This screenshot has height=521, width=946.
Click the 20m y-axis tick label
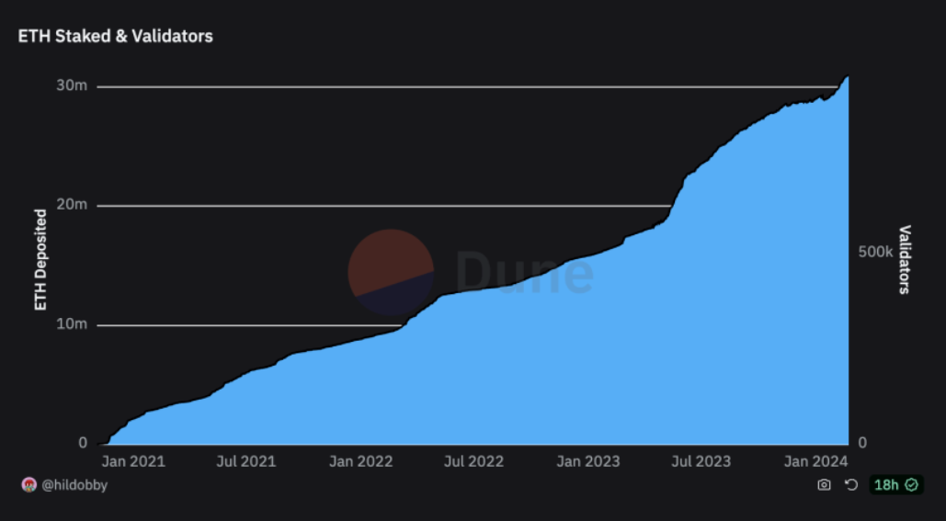coord(74,205)
